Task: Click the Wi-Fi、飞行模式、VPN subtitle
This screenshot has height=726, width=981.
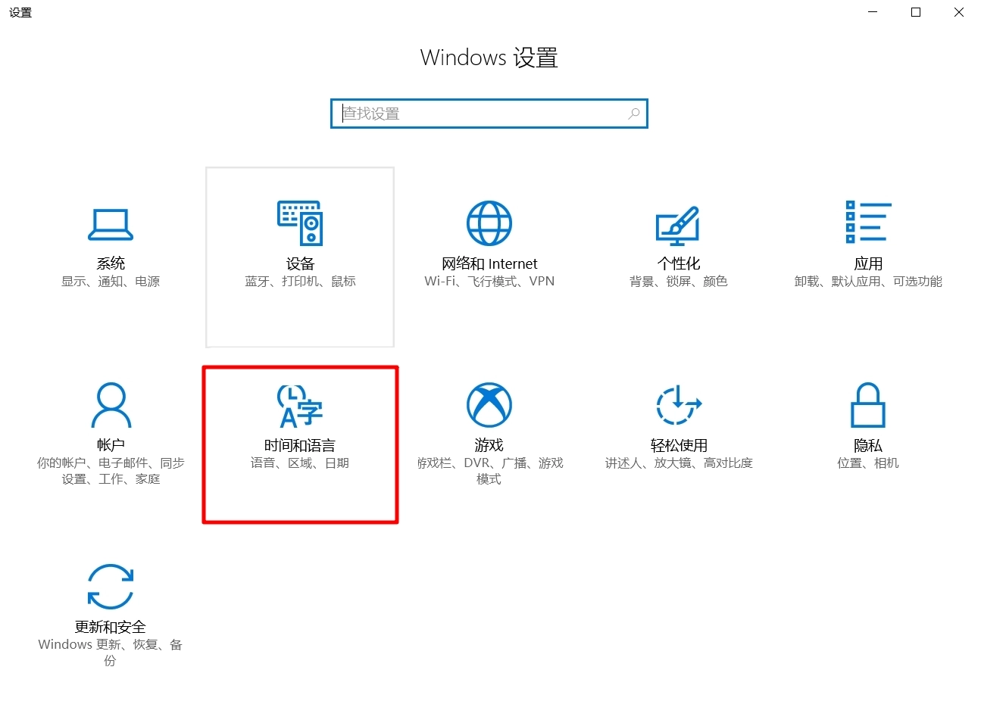Action: (x=489, y=281)
